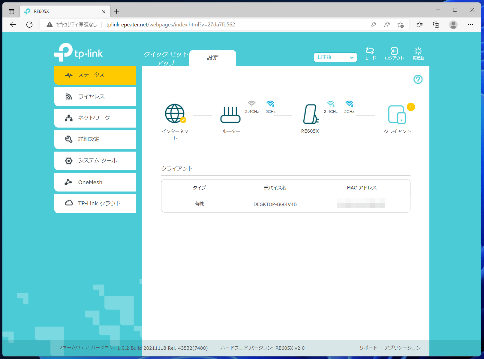Screen dimensions: 484x359
Task: Click the モード switch icon
Action: pyautogui.click(x=370, y=53)
